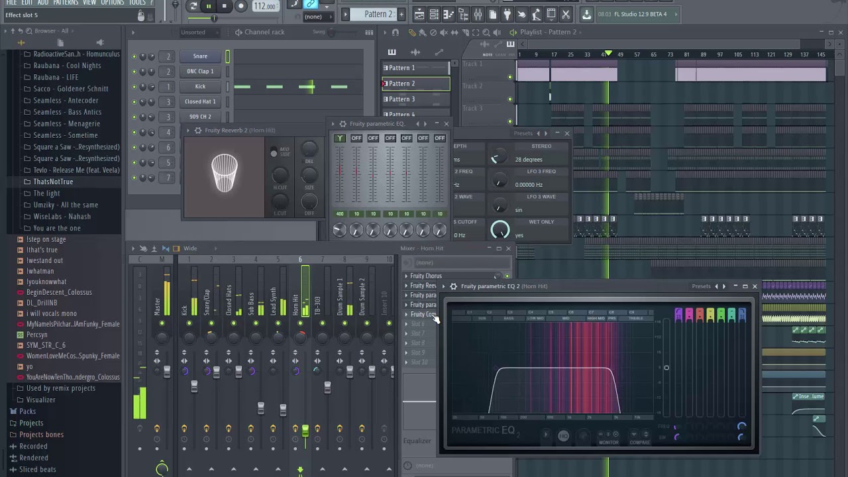The height and width of the screenshot is (477, 848).
Task: Click the Sub Bass mixer track volume fader
Action: pos(260,408)
